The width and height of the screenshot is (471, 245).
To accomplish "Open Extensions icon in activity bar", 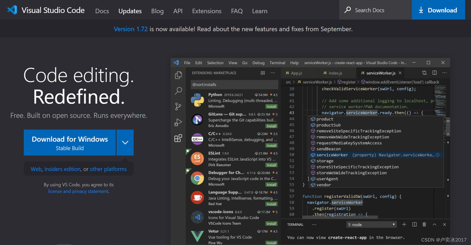I will [x=178, y=138].
